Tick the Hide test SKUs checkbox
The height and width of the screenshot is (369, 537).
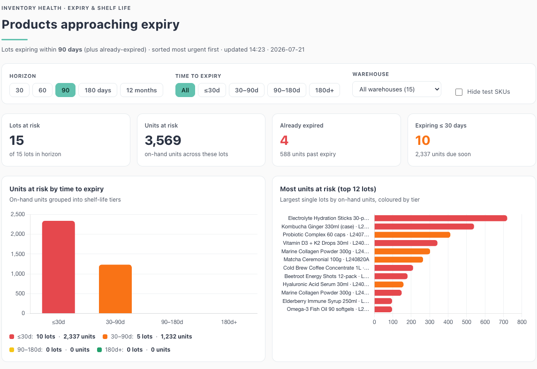[459, 92]
